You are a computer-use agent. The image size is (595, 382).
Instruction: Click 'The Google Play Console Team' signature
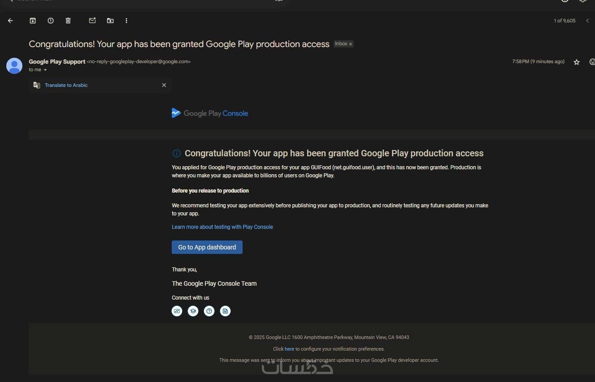(x=214, y=283)
